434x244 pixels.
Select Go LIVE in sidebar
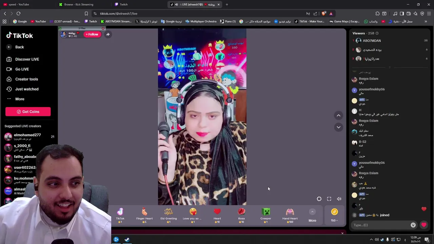tap(18, 69)
